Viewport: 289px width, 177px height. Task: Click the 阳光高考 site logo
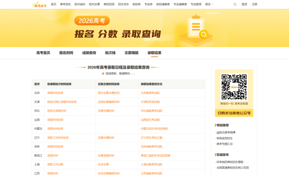point(39,5)
